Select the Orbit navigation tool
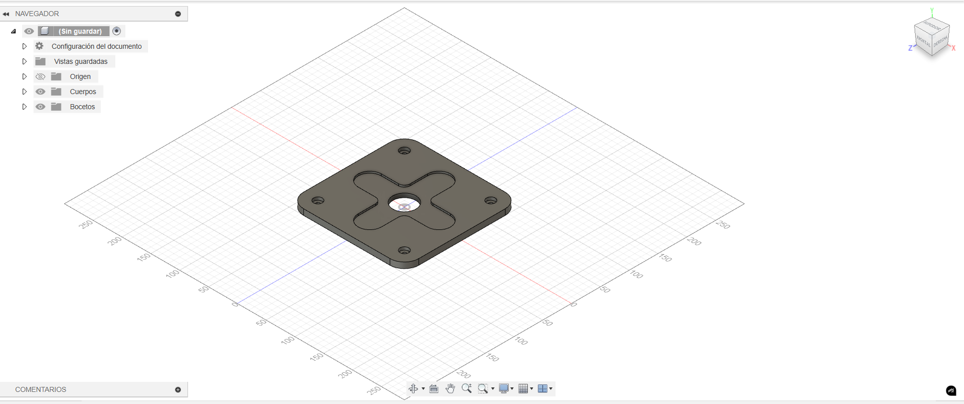The image size is (964, 404). pos(414,388)
